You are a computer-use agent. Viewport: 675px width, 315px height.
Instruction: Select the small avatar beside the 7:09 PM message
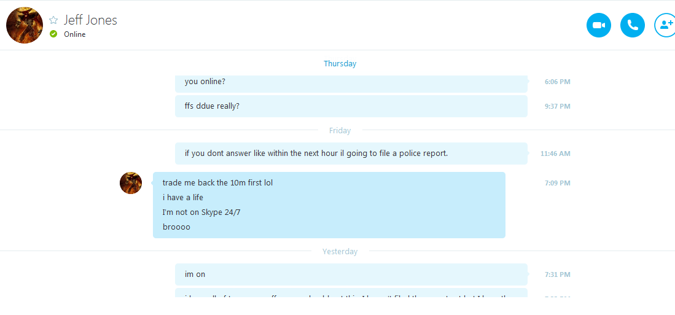point(131,183)
